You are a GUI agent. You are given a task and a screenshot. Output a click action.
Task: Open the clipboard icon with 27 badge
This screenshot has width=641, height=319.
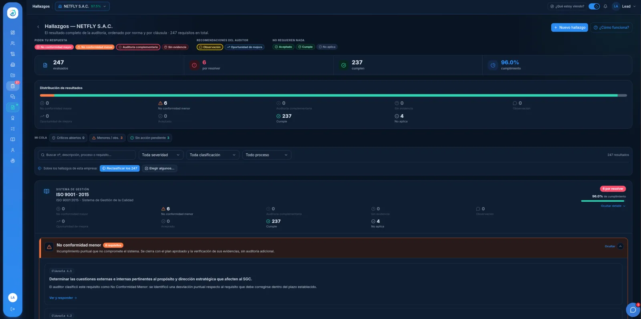click(x=13, y=86)
